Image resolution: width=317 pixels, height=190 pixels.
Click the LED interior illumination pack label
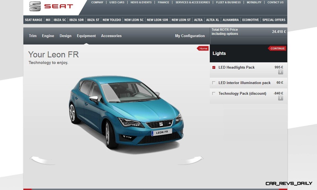pyautogui.click(x=244, y=83)
